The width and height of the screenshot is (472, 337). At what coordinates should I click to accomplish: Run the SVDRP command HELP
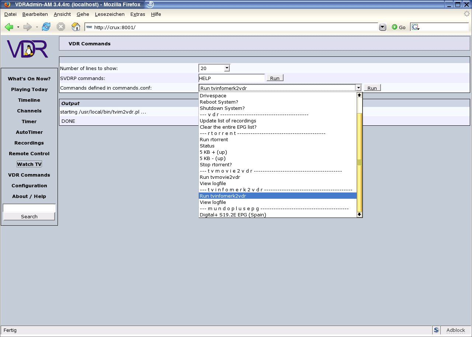275,78
